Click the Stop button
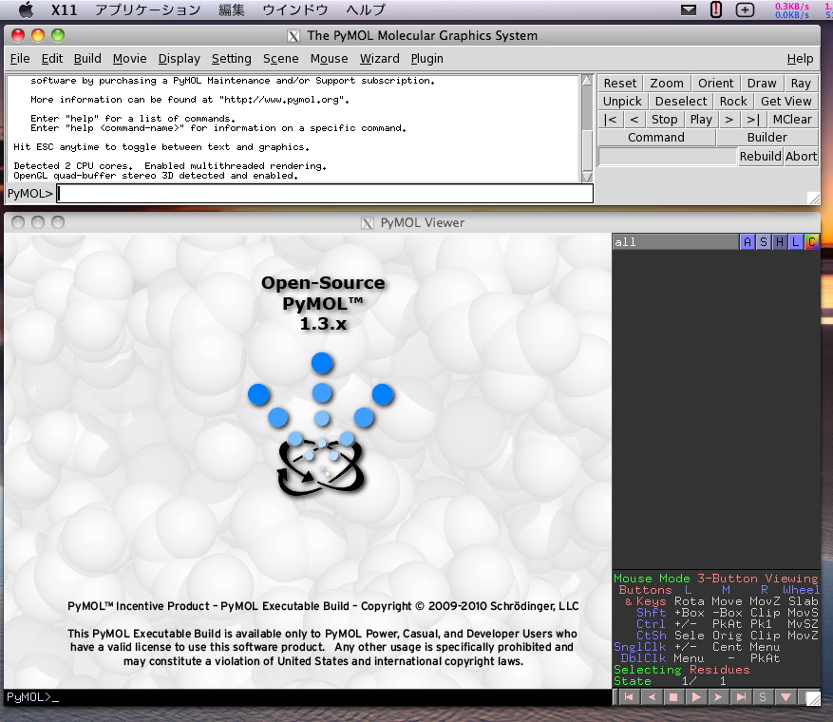The height and width of the screenshot is (722, 833). point(665,120)
